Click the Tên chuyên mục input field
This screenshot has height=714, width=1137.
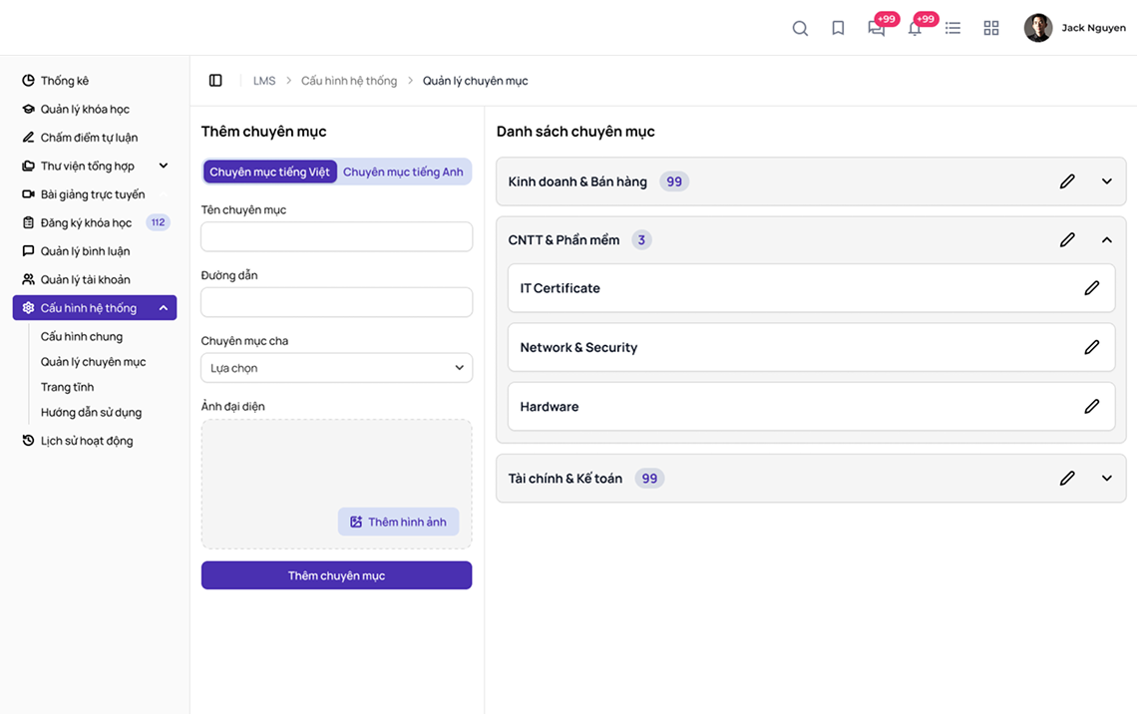point(336,237)
